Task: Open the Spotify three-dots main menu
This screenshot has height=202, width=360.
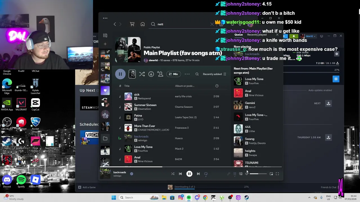Action: coord(105,18)
